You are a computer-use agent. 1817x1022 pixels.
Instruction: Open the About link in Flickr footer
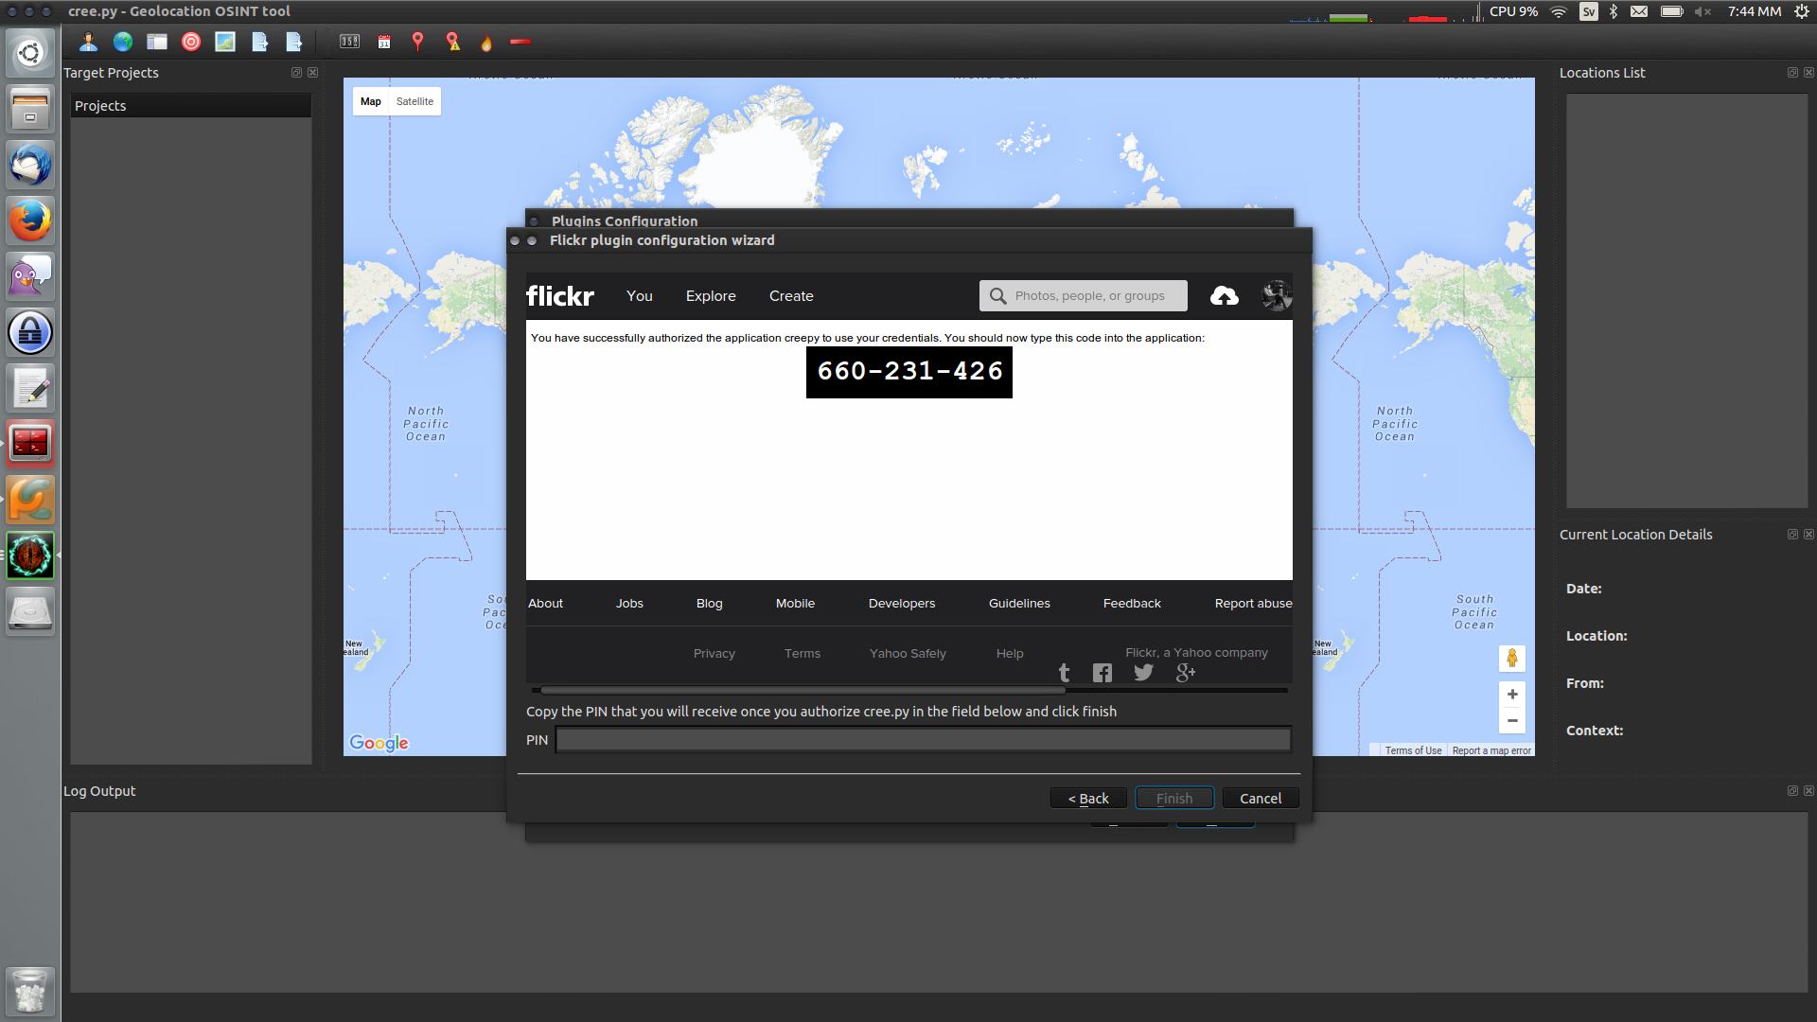tap(545, 604)
